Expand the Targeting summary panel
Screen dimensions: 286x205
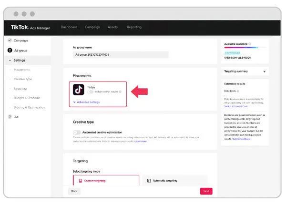pos(264,71)
